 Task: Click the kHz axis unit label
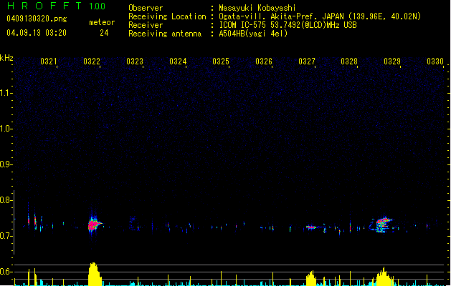click(x=6, y=58)
